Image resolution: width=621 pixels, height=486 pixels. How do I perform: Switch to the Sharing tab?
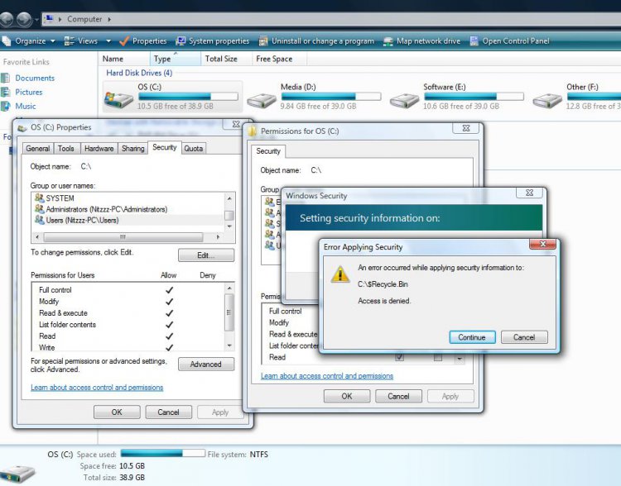coord(132,148)
